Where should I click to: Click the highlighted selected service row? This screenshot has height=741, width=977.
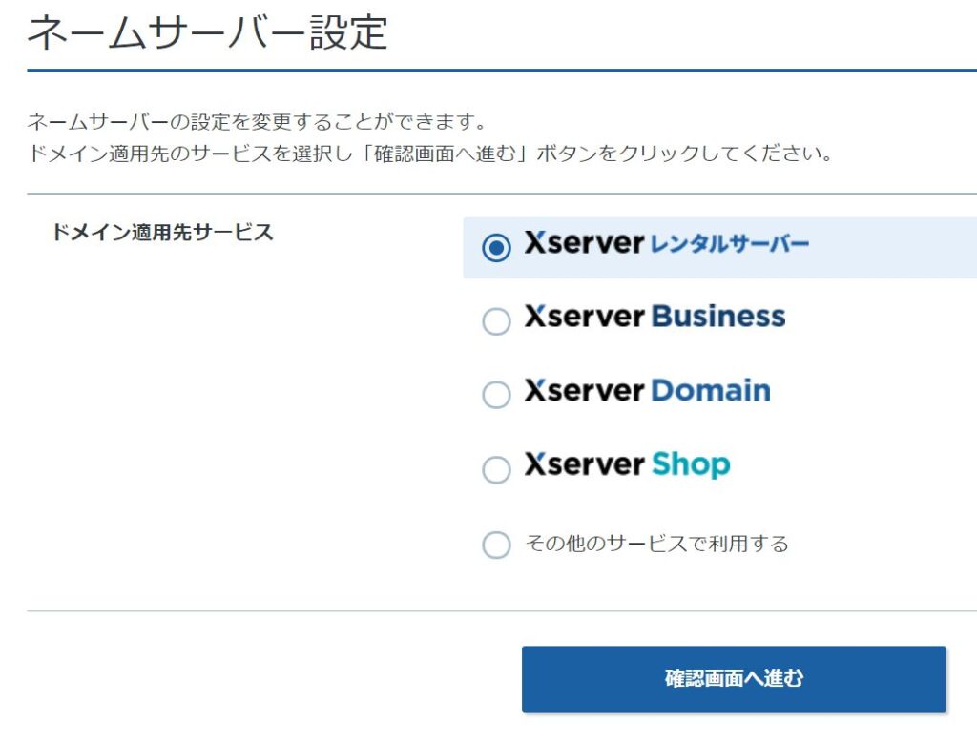coord(716,246)
